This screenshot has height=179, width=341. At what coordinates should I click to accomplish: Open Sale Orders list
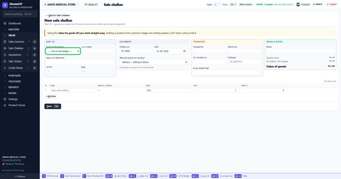point(15,61)
